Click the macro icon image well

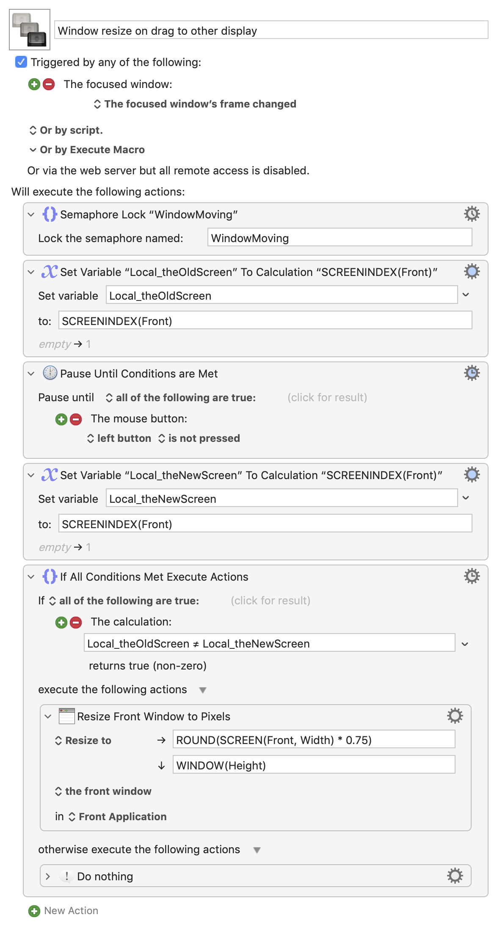tap(30, 30)
